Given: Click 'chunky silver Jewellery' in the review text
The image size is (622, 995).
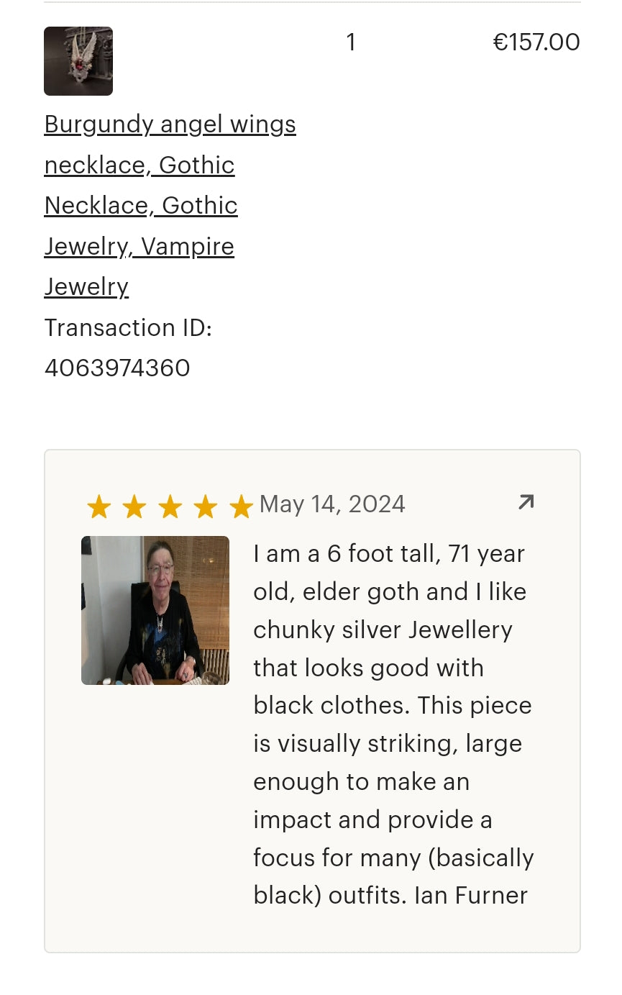Looking at the screenshot, I should pos(383,630).
